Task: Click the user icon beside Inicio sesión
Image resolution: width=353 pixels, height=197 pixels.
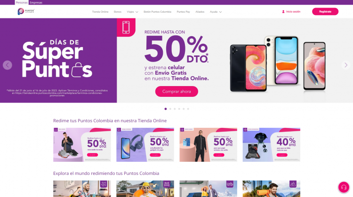Action: tap(283, 12)
